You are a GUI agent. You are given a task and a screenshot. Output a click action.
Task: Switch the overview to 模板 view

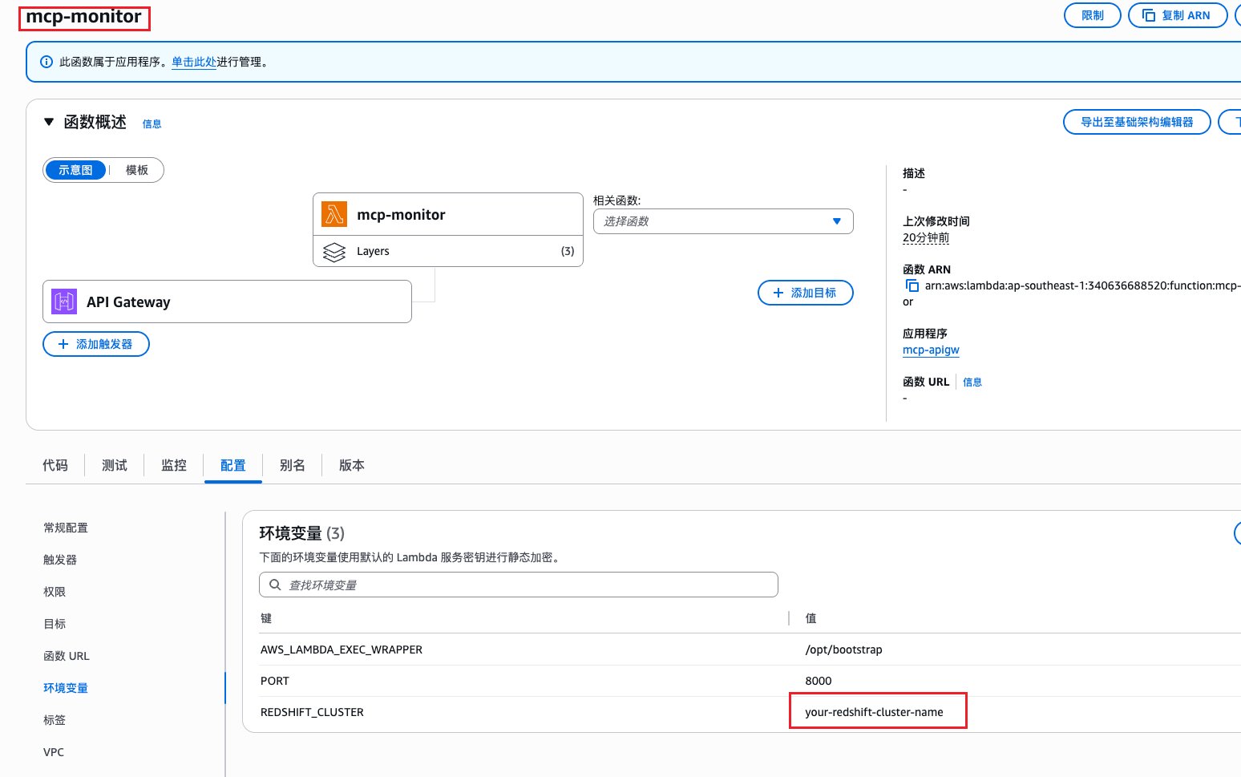pyautogui.click(x=137, y=170)
